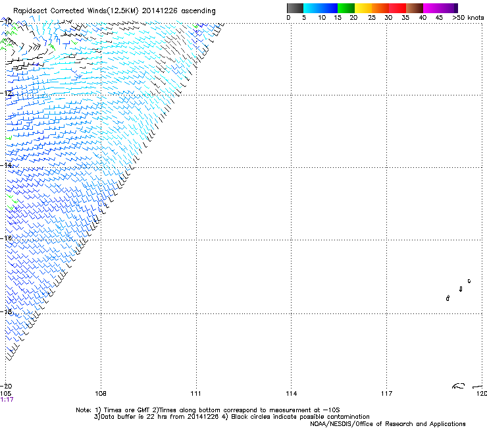
Task: Click the note 'Times are GMT'
Action: (x=126, y=410)
